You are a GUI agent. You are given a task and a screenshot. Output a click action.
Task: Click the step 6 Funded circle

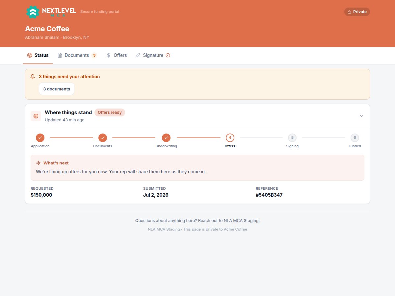coord(355,138)
